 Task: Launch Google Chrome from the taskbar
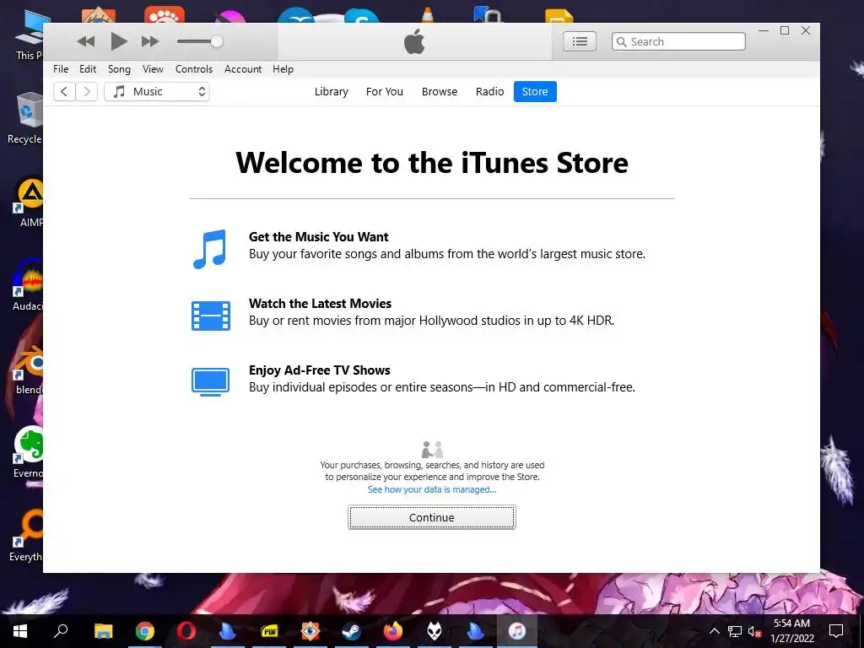point(145,631)
